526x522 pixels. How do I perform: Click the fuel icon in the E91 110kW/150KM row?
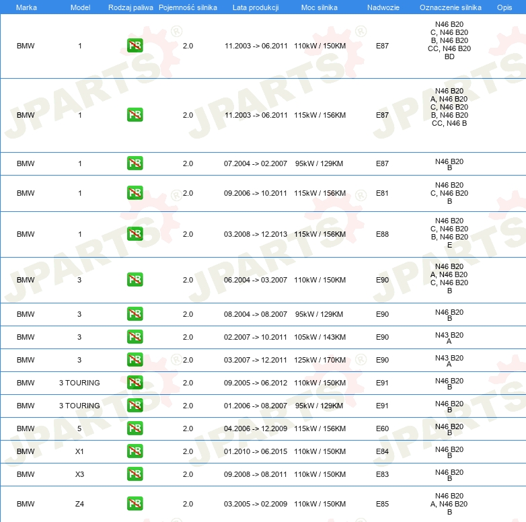tap(135, 382)
